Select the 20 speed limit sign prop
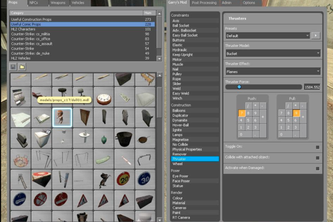The width and height of the screenshot is (333, 222). [x=125, y=180]
